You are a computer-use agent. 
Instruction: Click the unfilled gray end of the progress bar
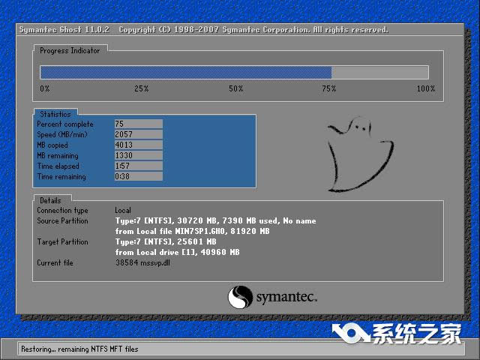[x=380, y=72]
